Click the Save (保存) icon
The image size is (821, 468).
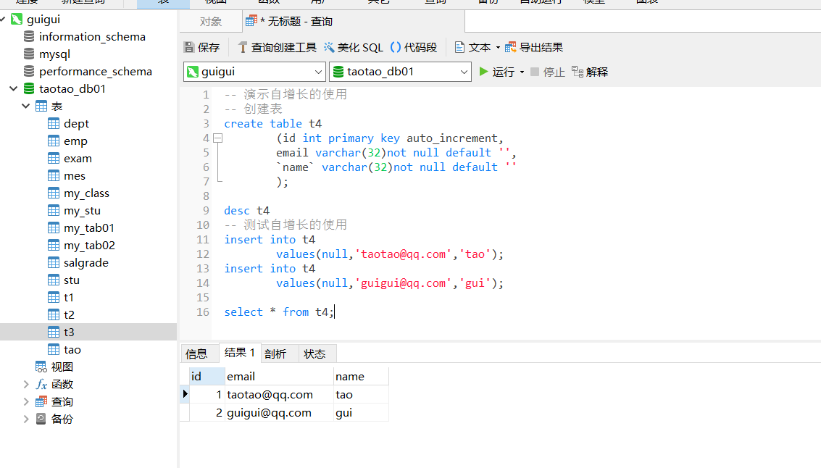coord(189,48)
